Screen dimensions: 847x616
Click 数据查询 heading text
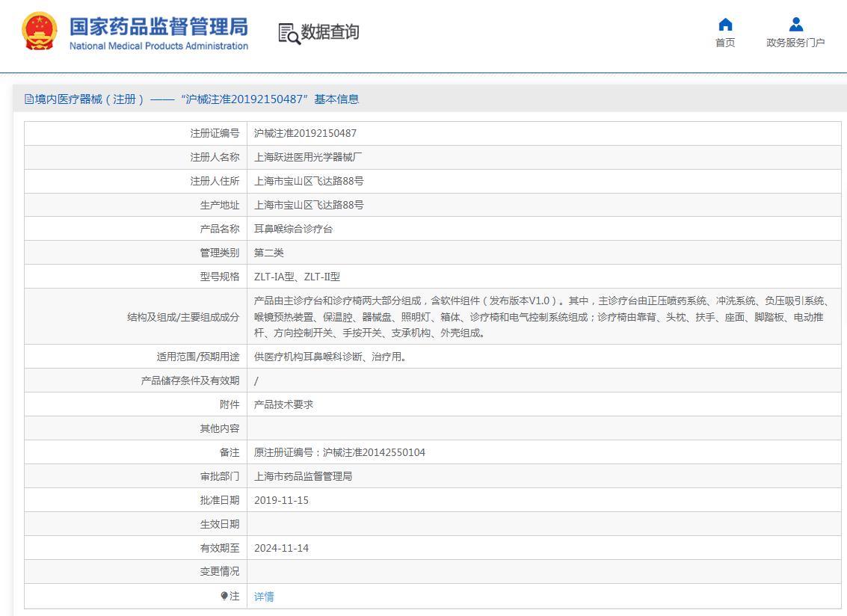(x=330, y=32)
